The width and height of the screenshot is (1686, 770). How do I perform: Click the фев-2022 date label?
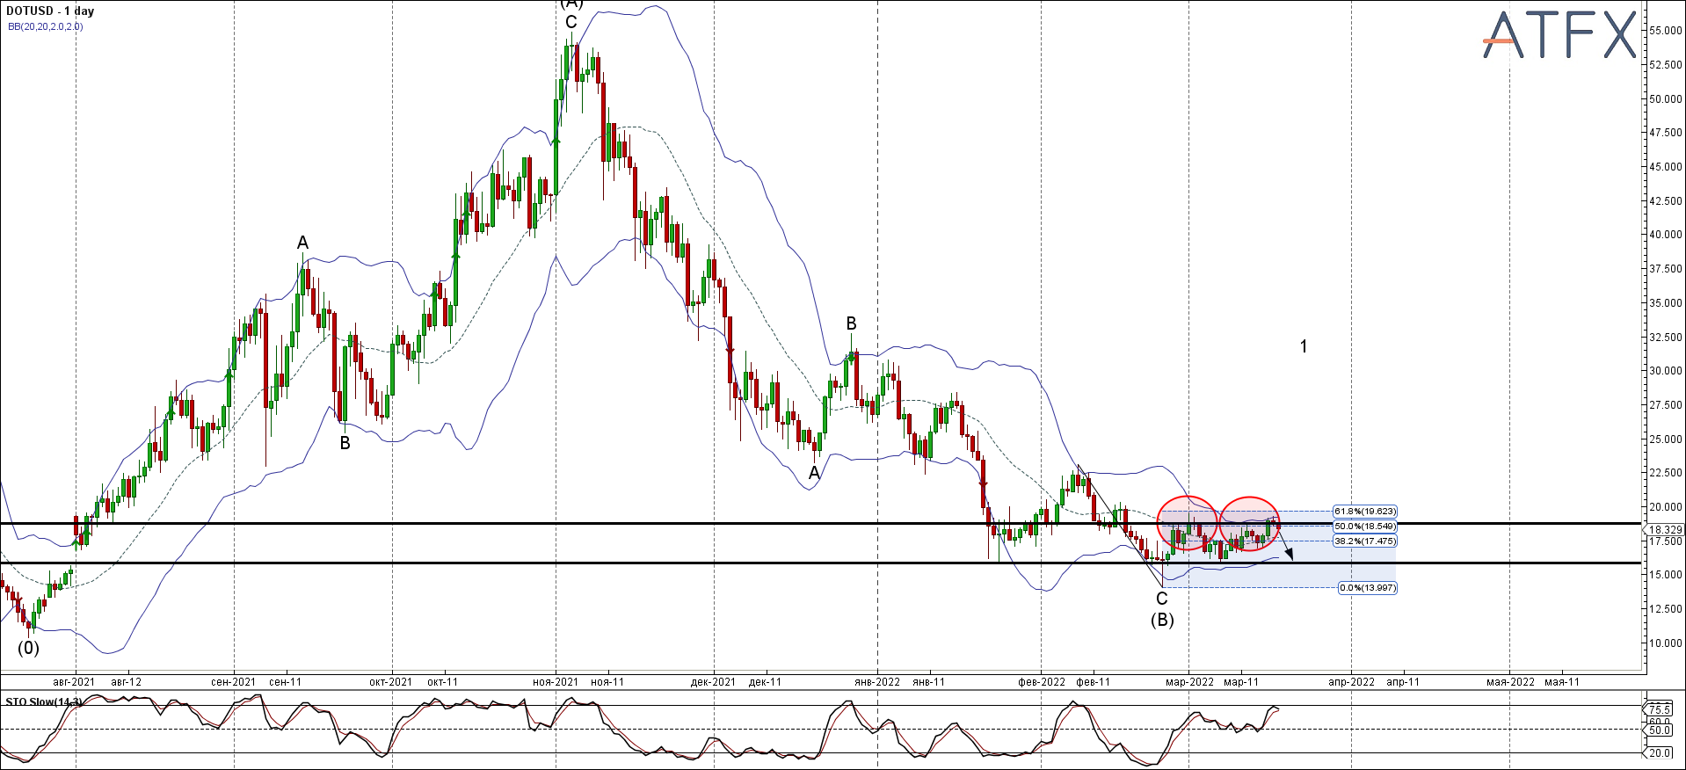point(1042,681)
